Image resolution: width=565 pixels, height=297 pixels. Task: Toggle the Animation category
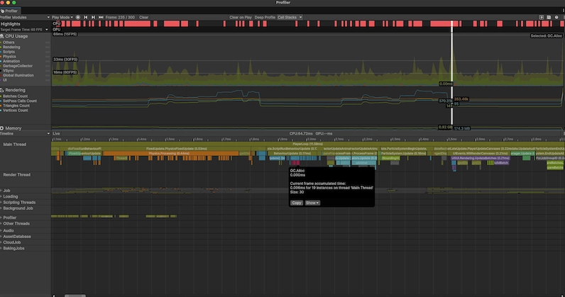[1, 61]
